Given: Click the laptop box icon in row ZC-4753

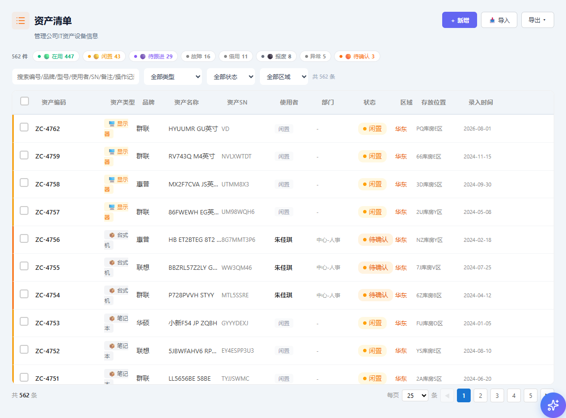Looking at the screenshot, I should [x=112, y=318].
